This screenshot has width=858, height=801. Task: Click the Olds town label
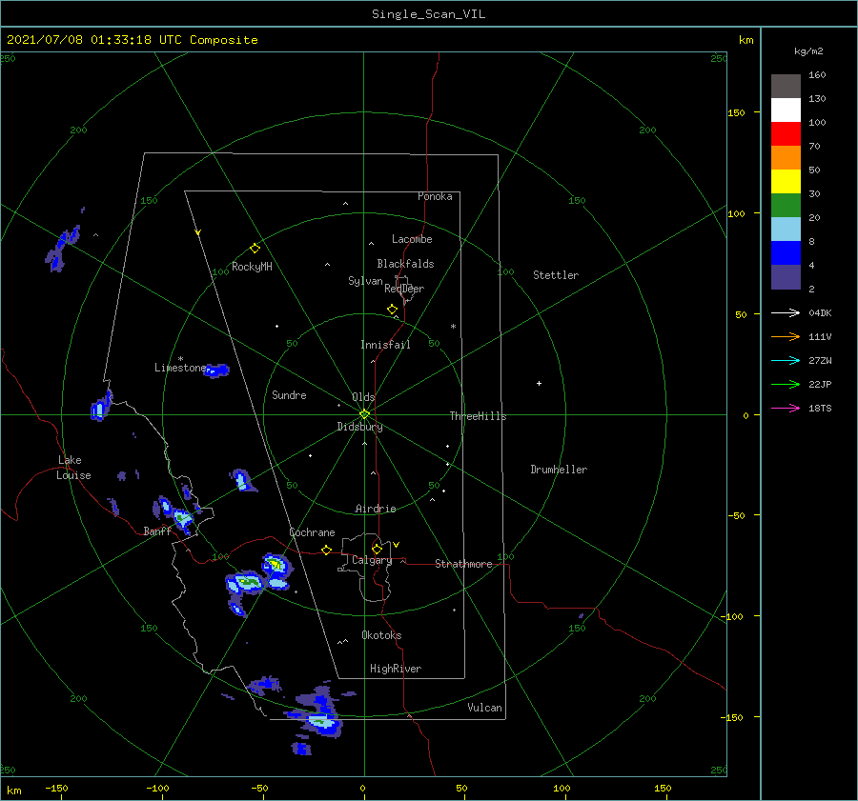coord(363,397)
